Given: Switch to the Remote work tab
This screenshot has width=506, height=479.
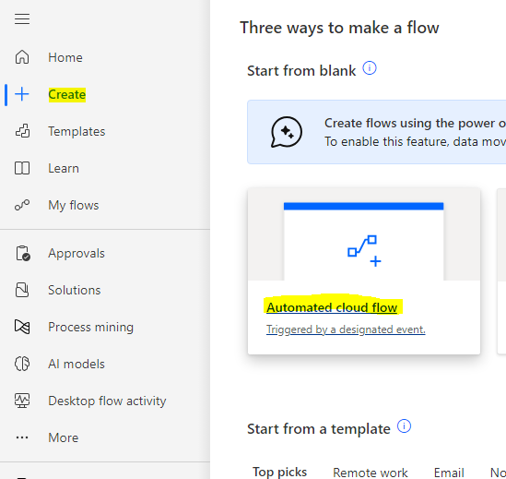Looking at the screenshot, I should coord(371,473).
